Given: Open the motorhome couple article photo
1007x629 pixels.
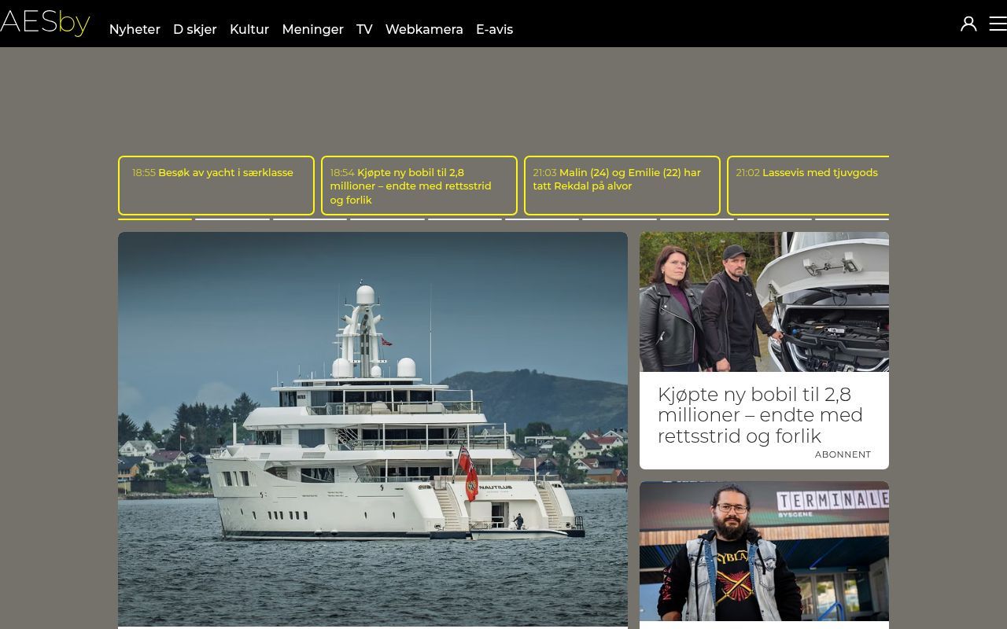Looking at the screenshot, I should (764, 302).
